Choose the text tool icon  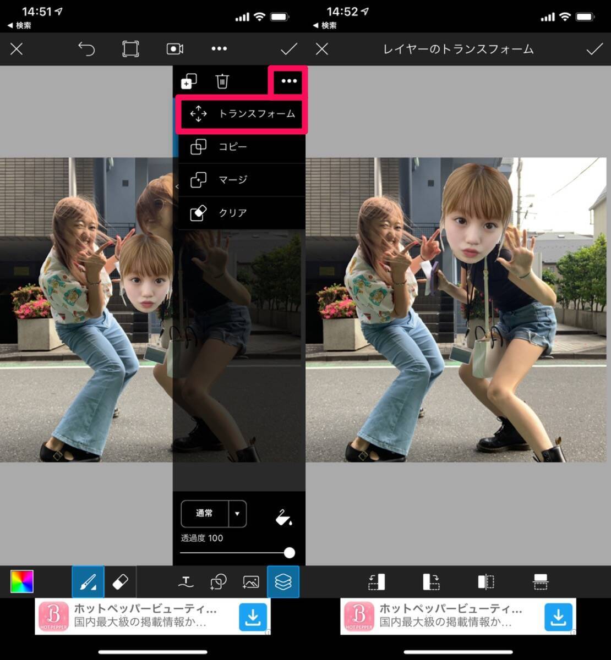[x=186, y=582]
